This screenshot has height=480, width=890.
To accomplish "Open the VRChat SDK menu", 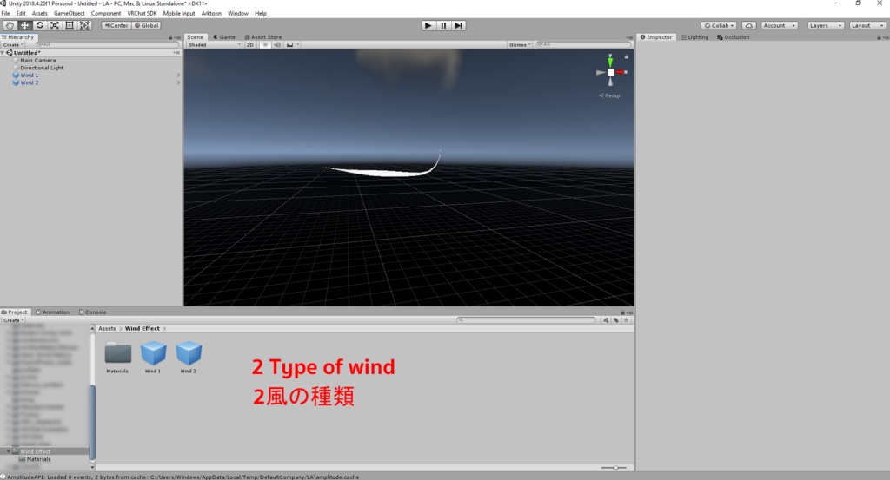I will (142, 13).
